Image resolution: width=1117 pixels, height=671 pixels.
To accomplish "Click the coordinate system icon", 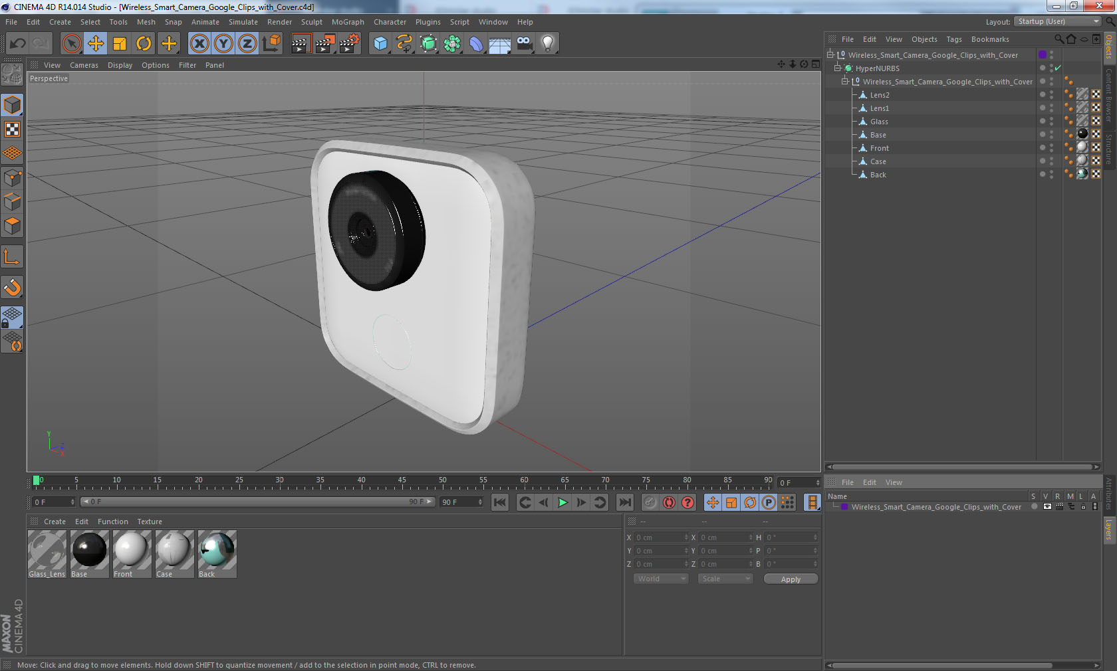I will [x=271, y=44].
